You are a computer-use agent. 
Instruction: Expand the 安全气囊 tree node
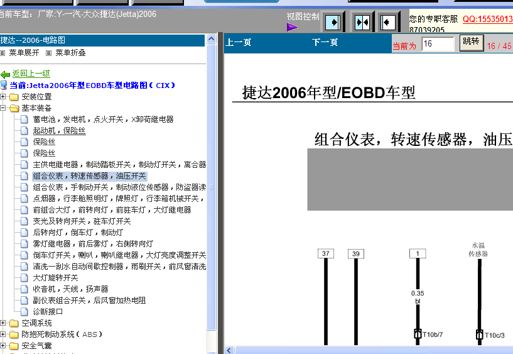click(x=3, y=345)
